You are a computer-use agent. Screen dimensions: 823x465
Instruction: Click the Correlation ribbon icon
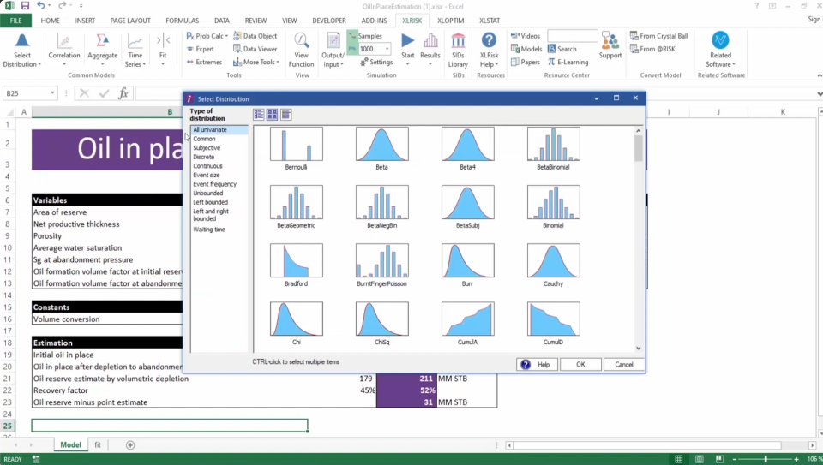[64, 50]
